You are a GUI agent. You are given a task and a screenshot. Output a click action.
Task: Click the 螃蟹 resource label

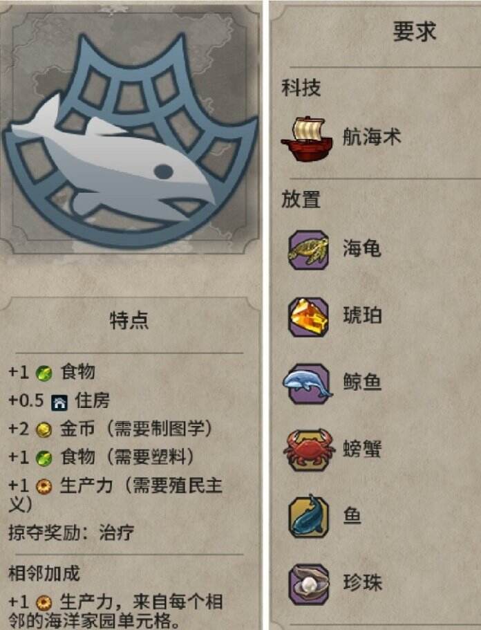[x=361, y=448]
